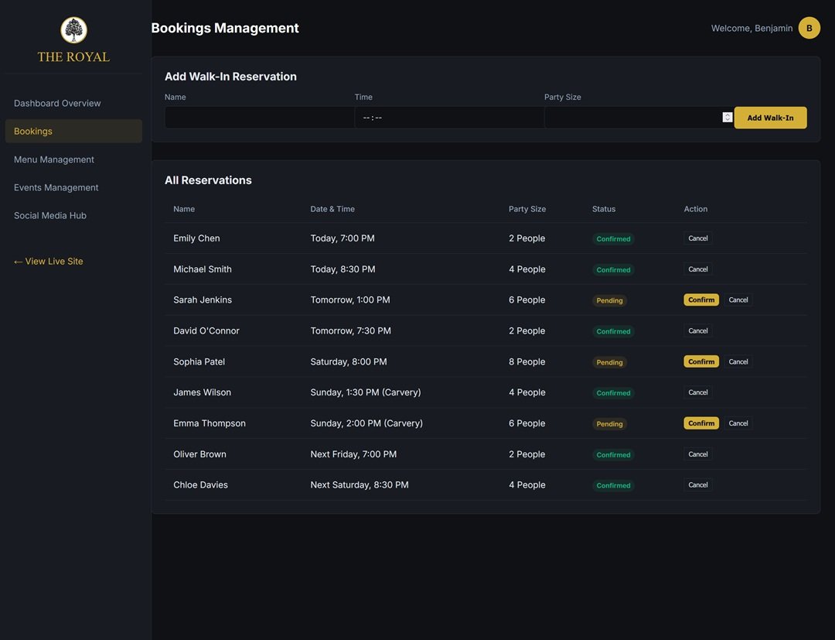The height and width of the screenshot is (640, 835).
Task: Click Emily Chen's Confirmed status badge
Action: click(613, 238)
